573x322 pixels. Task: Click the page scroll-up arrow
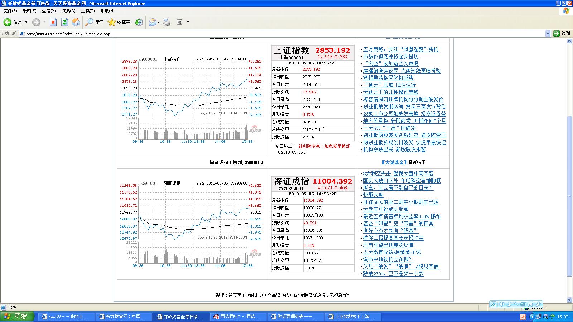(x=570, y=42)
